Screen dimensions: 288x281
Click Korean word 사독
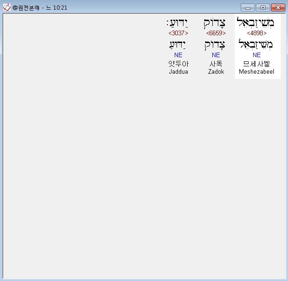[x=216, y=64]
